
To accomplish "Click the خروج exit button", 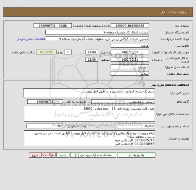I will [35, 155].
